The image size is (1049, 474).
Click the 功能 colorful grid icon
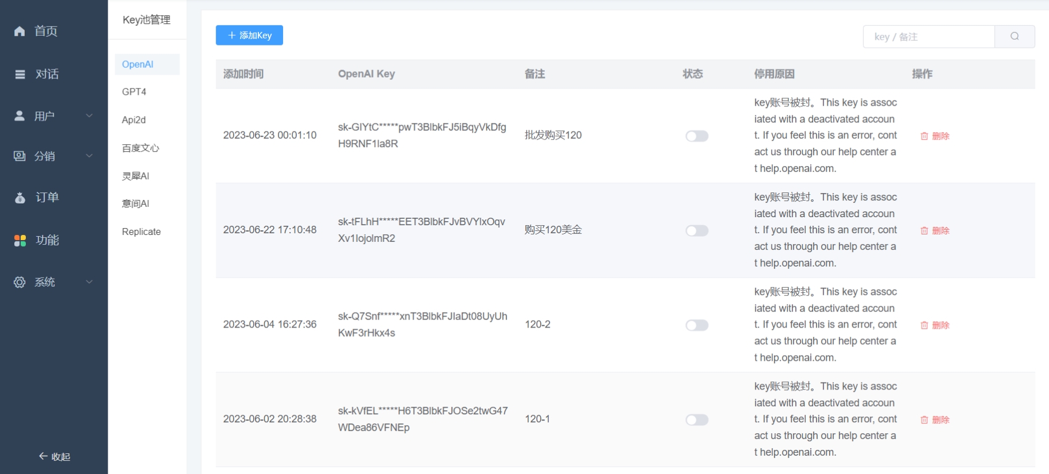pyautogui.click(x=20, y=241)
